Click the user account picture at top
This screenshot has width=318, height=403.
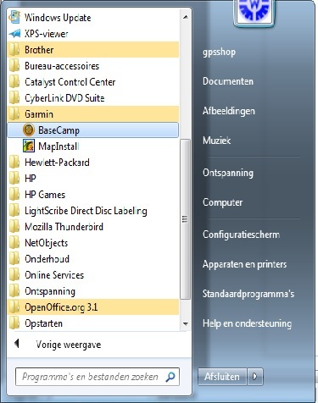click(254, 13)
